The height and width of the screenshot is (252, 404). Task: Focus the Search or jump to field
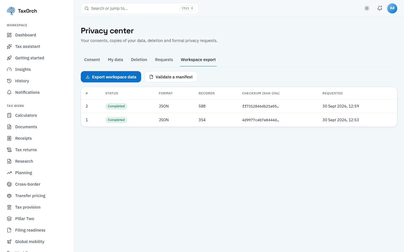tap(140, 8)
